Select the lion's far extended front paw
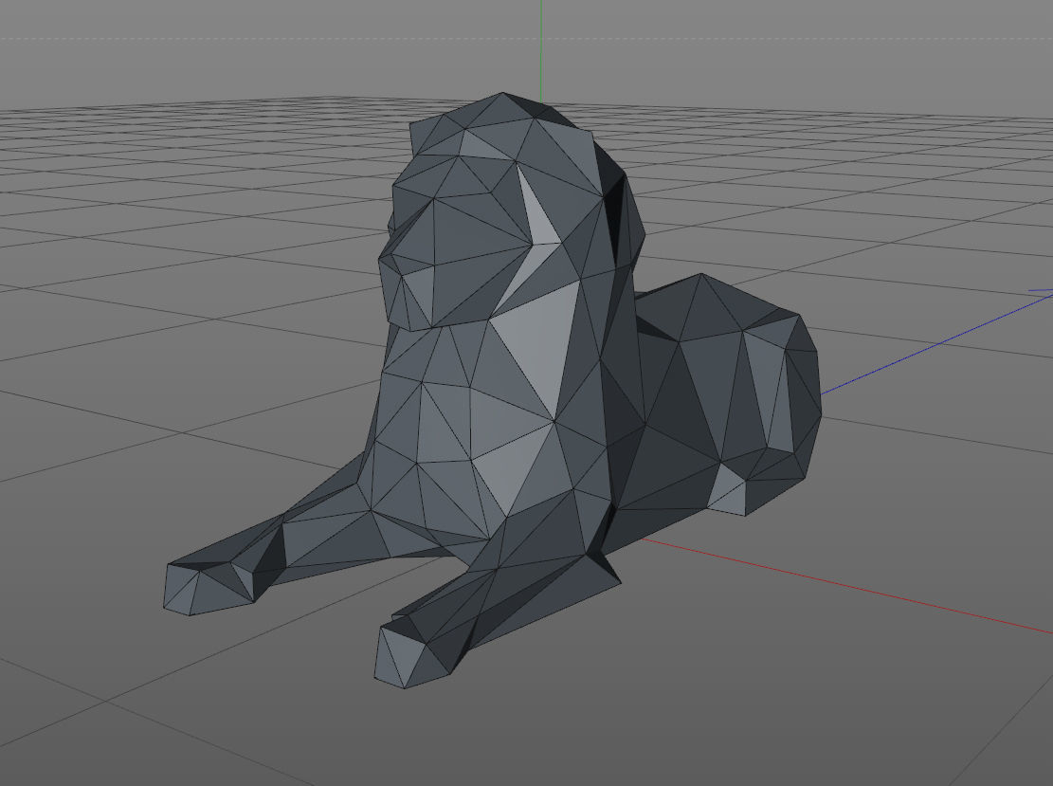 (209, 587)
